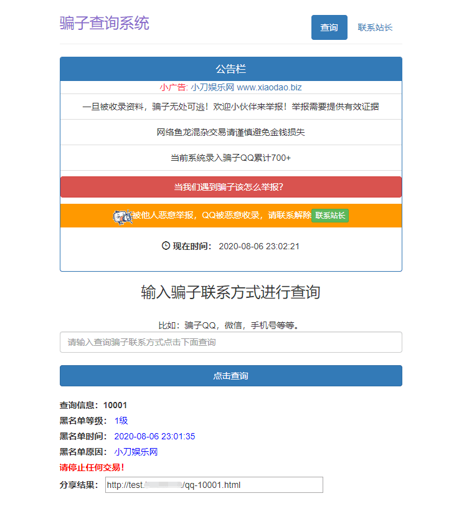Click the 公告栏 panel header
This screenshot has height=506, width=459.
pyautogui.click(x=230, y=69)
